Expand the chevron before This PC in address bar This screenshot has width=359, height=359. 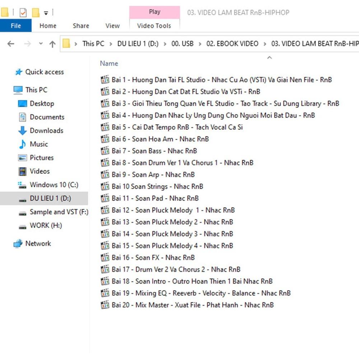(76, 44)
